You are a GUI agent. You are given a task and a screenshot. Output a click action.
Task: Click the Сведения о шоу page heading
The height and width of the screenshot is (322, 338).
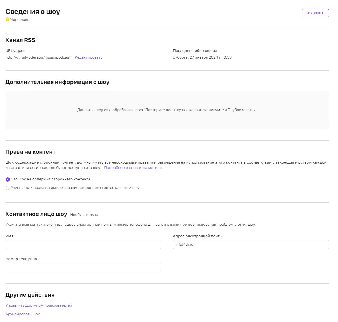click(x=33, y=12)
